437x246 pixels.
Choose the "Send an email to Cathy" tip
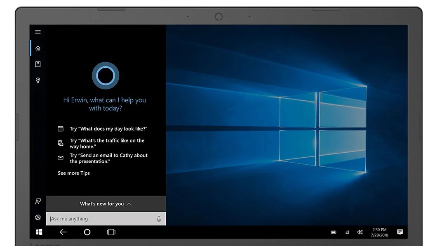108,158
